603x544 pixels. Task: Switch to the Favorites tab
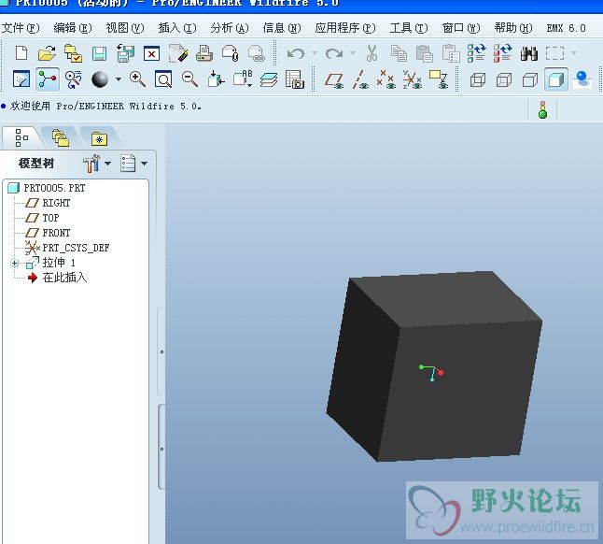tap(99, 138)
